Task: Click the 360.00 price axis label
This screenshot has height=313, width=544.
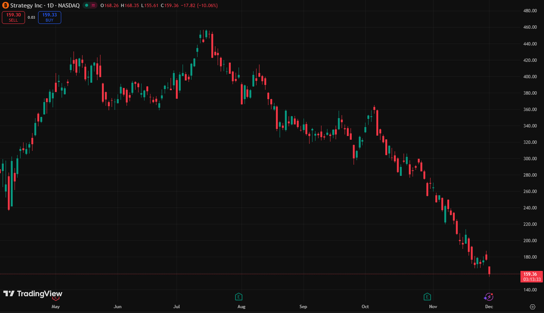Action: tap(530, 109)
